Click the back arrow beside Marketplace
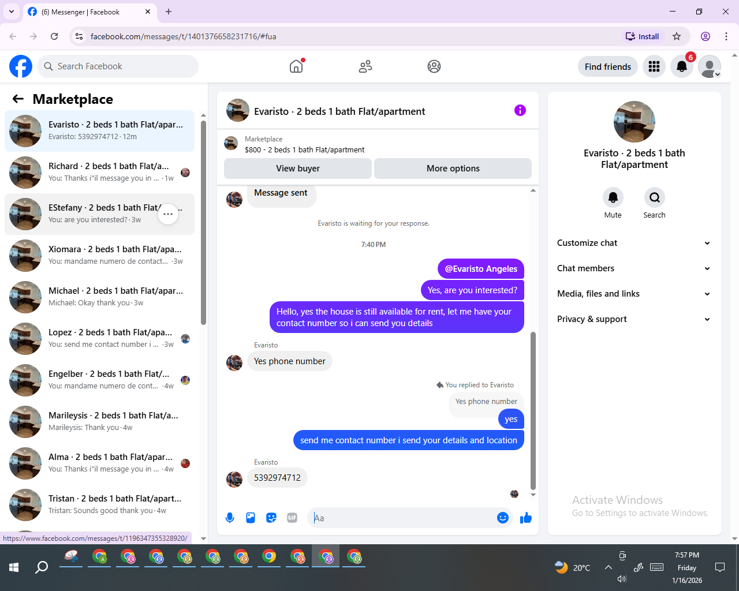 18,99
